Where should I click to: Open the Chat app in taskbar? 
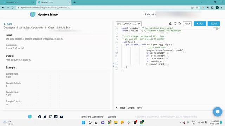click(x=103, y=122)
